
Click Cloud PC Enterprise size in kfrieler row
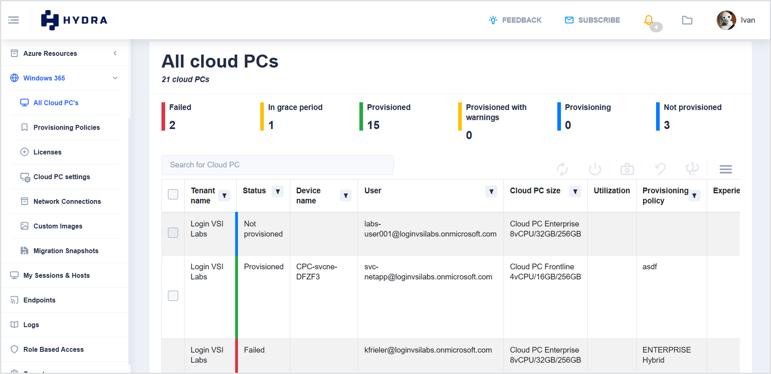point(546,355)
